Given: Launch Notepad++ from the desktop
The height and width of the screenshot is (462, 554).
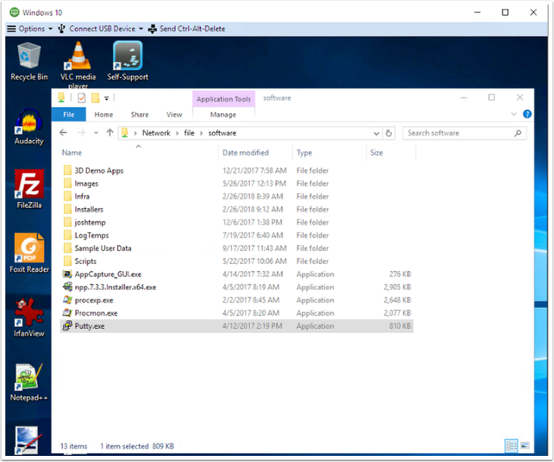Looking at the screenshot, I should 29,383.
